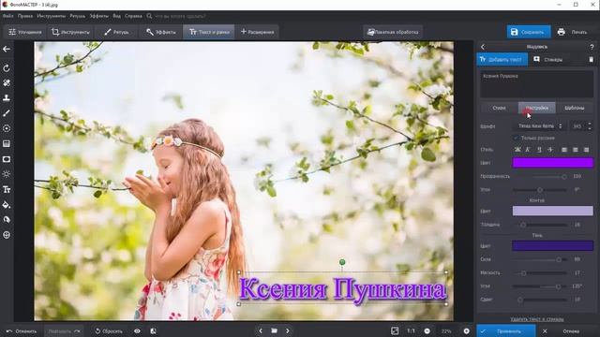Viewport: 600px width, 337px height.
Task: Click the Сбросить button
Action: 109,330
